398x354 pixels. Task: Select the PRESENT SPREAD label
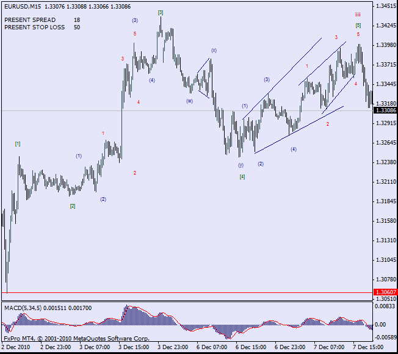(x=30, y=20)
